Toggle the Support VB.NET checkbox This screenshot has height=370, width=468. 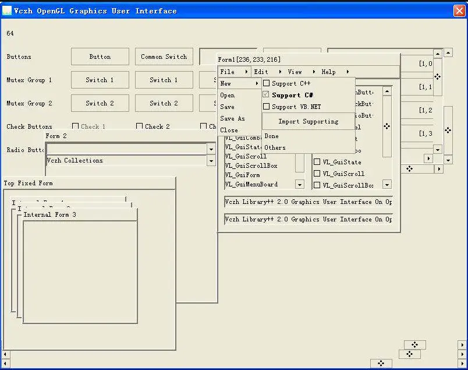coord(267,107)
